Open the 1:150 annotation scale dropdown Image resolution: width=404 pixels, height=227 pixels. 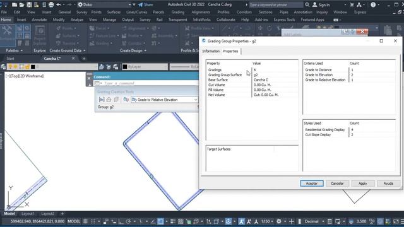pos(268,221)
